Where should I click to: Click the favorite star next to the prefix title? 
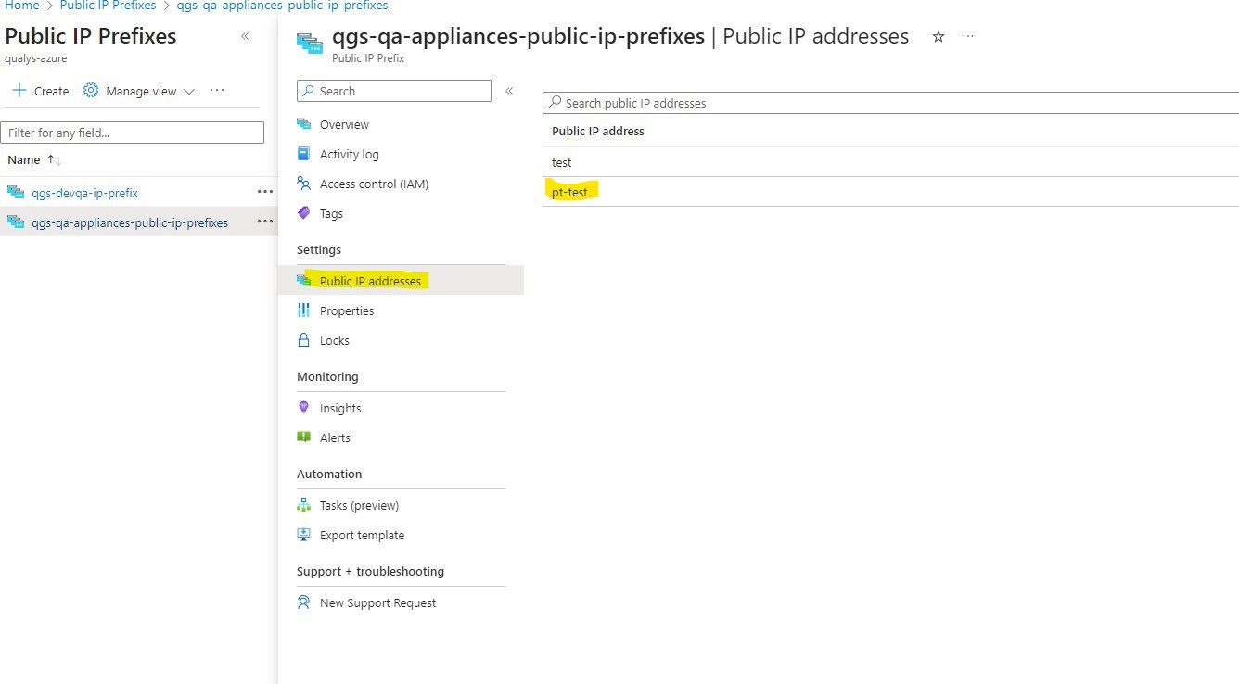tap(939, 37)
